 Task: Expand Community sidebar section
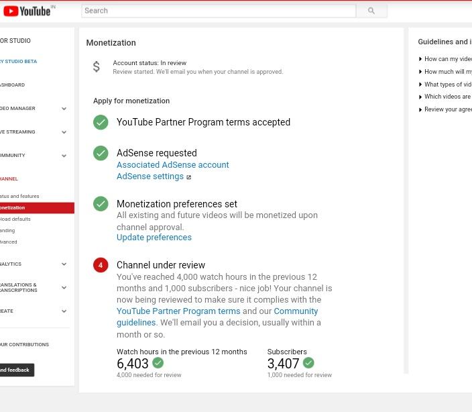coord(64,156)
